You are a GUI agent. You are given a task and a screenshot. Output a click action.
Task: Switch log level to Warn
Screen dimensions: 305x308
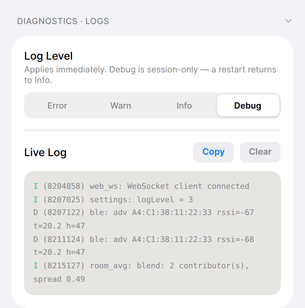[x=121, y=105]
